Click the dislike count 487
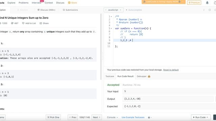The image size is (216, 121). 15,23
